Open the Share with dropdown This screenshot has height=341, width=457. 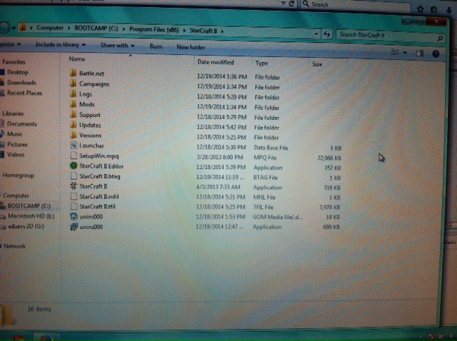click(x=117, y=46)
